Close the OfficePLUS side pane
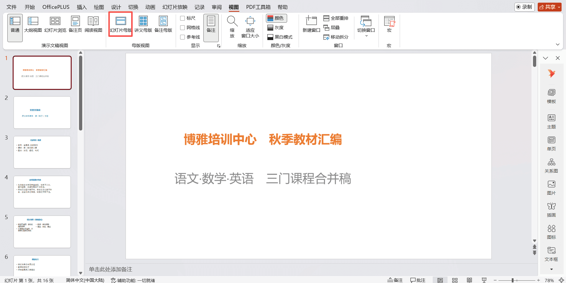The image size is (566, 283). pyautogui.click(x=557, y=58)
